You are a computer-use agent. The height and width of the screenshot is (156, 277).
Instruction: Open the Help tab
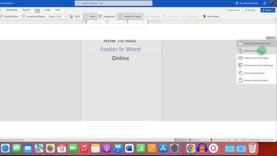coord(47,10)
